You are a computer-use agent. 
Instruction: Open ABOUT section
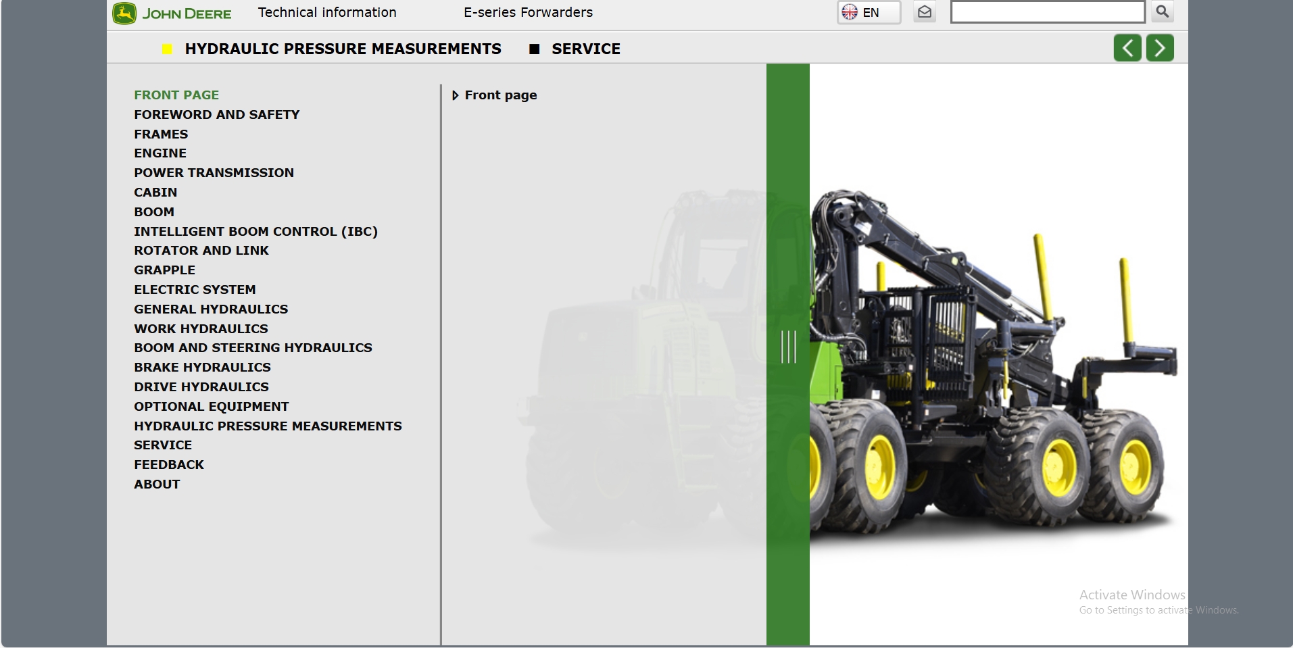tap(157, 484)
